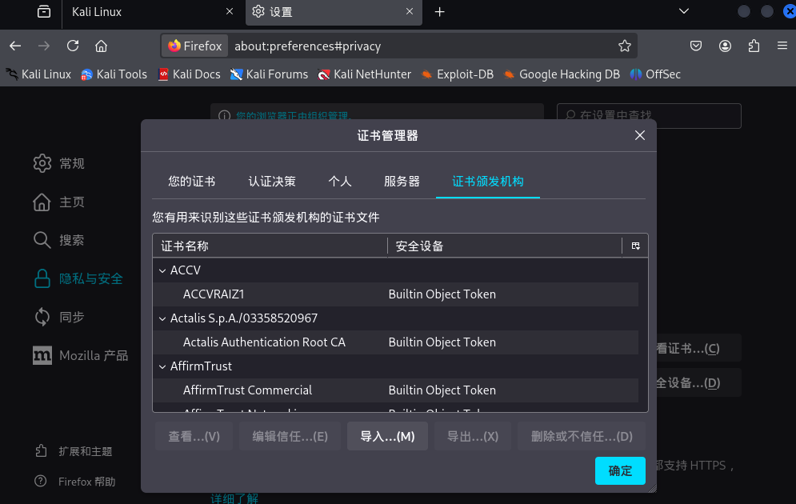Click the 删除或不信任…(D) button

point(582,436)
